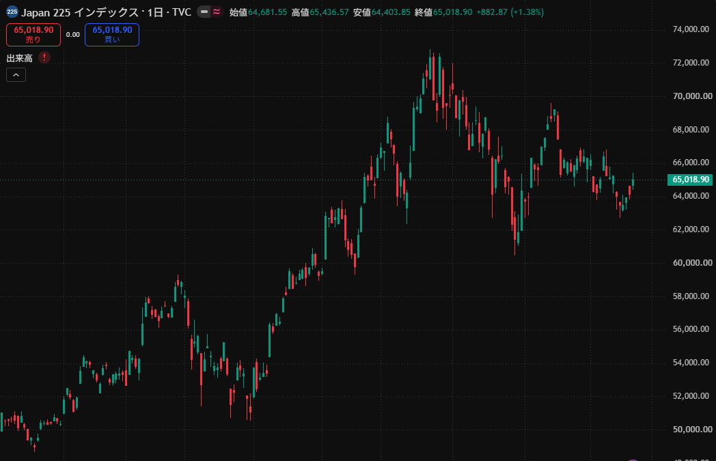The height and width of the screenshot is (461, 716).
Task: Click the gray dash pill icon after TVC
Action: pyautogui.click(x=204, y=12)
